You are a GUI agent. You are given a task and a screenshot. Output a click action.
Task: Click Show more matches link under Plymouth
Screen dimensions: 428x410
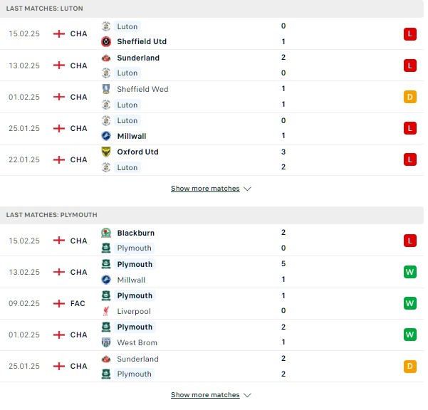pos(205,395)
